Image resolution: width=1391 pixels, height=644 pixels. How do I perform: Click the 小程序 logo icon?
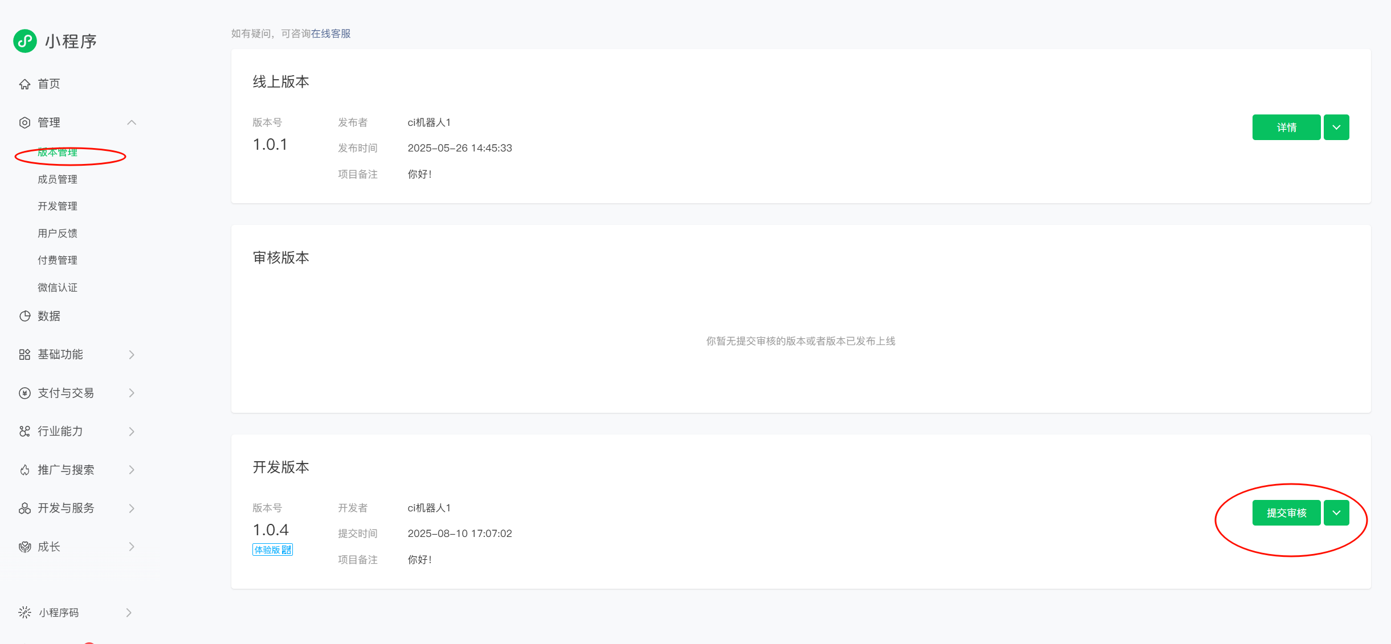tap(25, 40)
